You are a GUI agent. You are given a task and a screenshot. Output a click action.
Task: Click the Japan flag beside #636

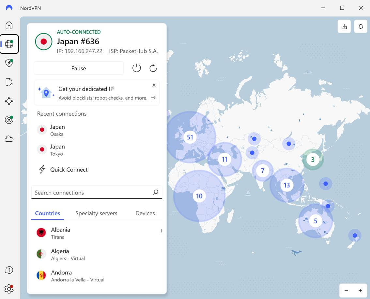44,42
